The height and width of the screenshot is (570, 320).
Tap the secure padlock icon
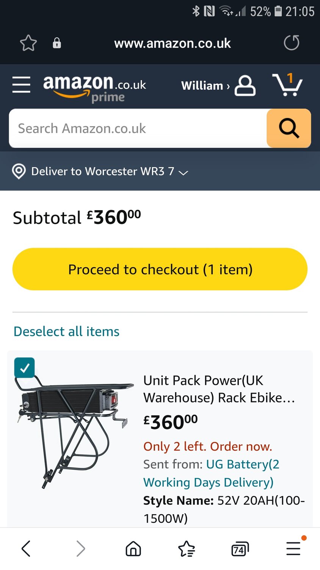[57, 43]
